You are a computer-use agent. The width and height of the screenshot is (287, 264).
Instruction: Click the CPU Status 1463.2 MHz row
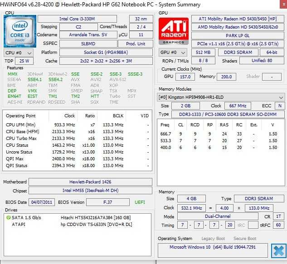77,145
